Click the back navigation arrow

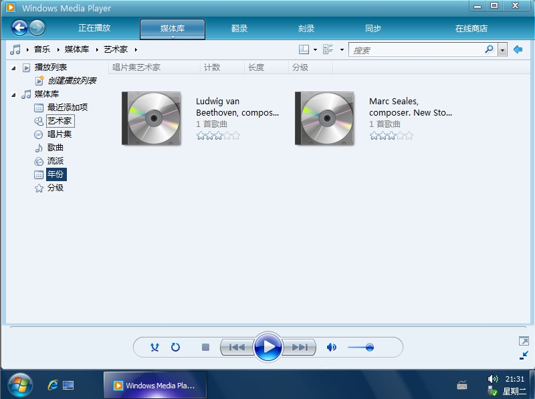[x=19, y=28]
